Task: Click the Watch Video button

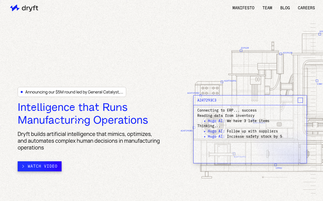Action: [x=40, y=166]
